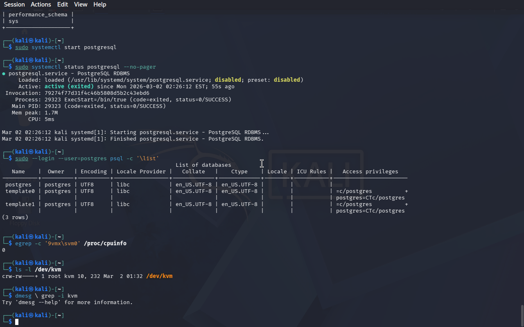Click the 'performance_schema' table entry
The width and height of the screenshot is (524, 327).
(x=38, y=15)
